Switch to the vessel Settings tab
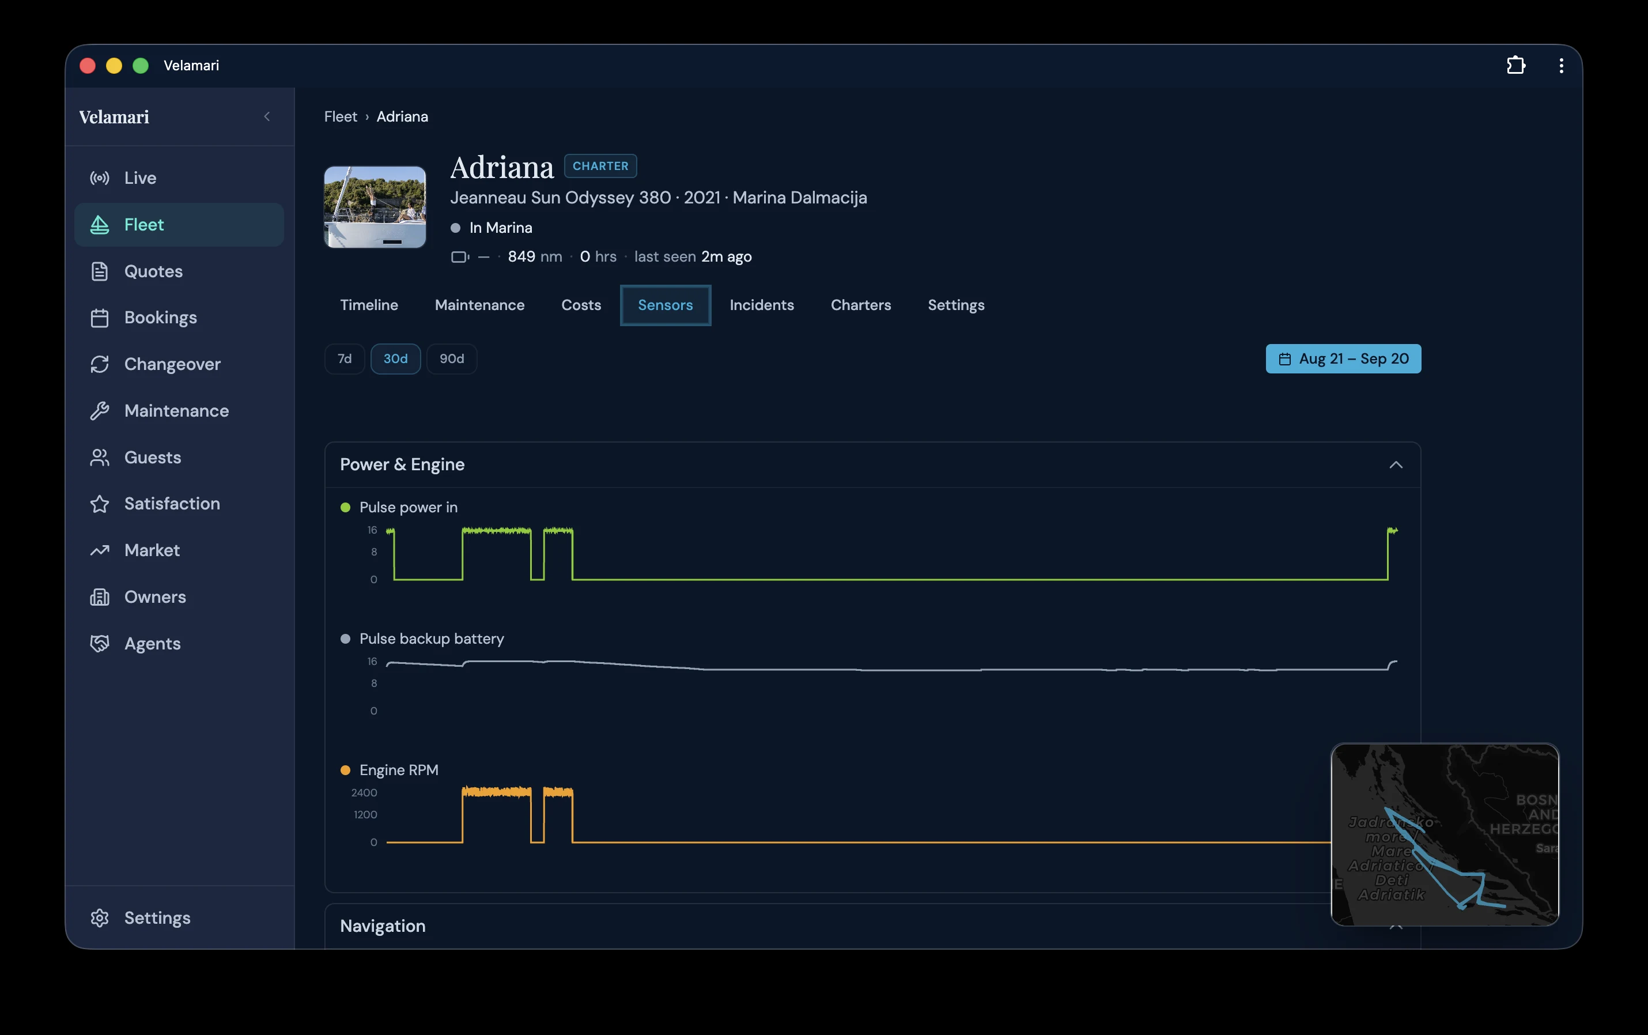 click(x=956, y=305)
